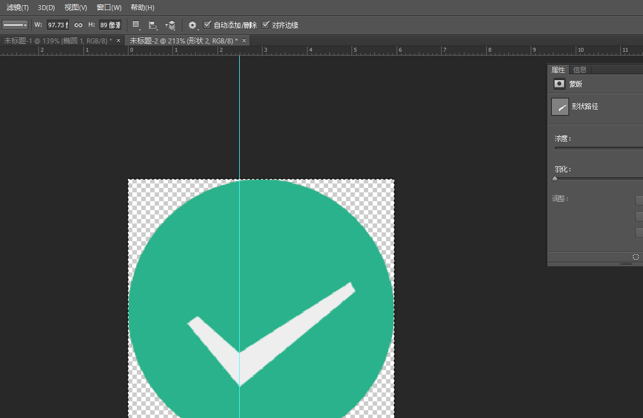Toggle the 对齐边缘 checkbox

tap(266, 25)
